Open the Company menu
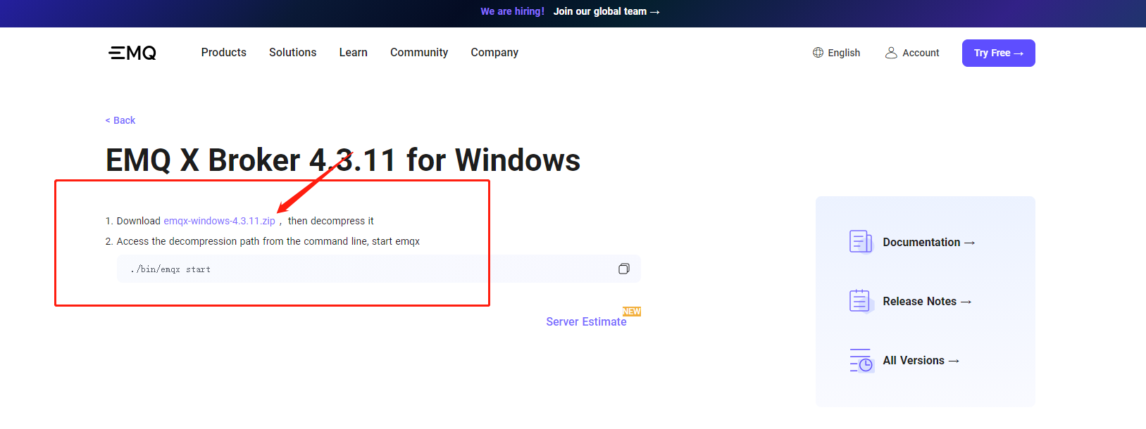 coord(494,53)
